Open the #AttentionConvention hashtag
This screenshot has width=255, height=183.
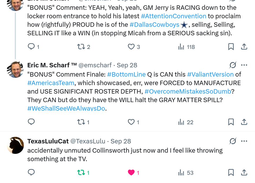173,16
